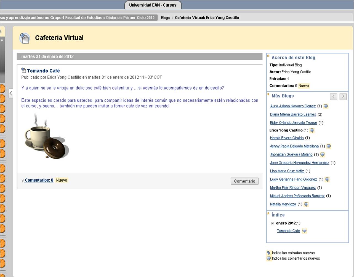This screenshot has width=354, height=277.
Task: Click the Cafetería Virtual blog header icon
Action: coord(25,38)
